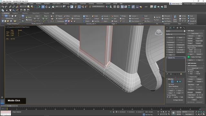This screenshot has width=206, height=116.
Task: Click Create Shape From Selection button
Action: click(195, 46)
